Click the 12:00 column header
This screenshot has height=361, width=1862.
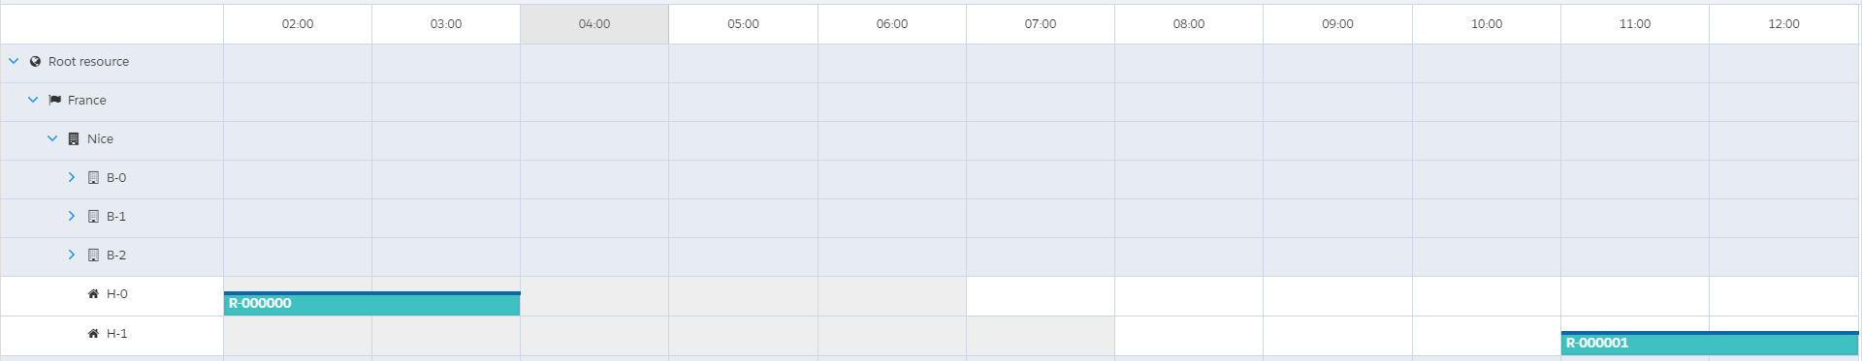click(1783, 24)
